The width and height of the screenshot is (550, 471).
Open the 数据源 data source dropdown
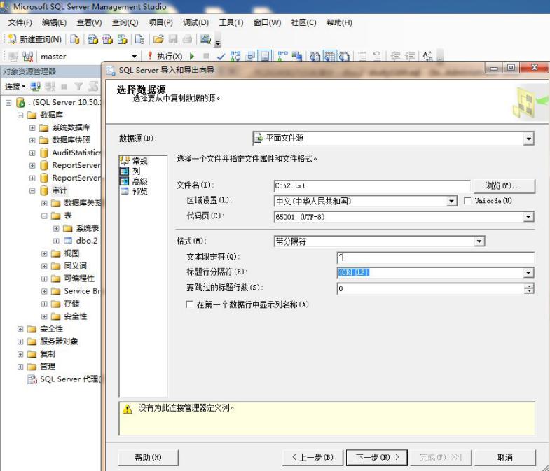tap(528, 139)
